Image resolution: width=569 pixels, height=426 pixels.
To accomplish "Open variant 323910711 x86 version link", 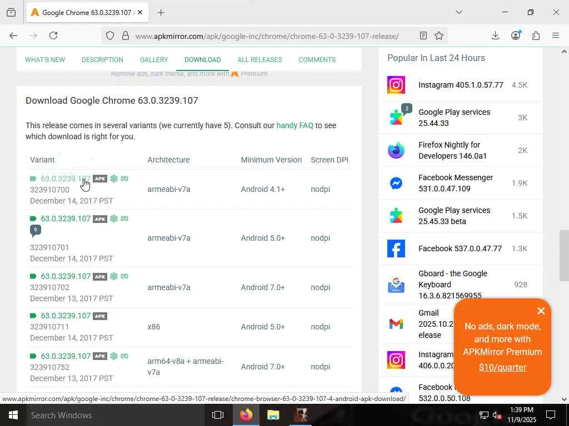I will point(66,316).
